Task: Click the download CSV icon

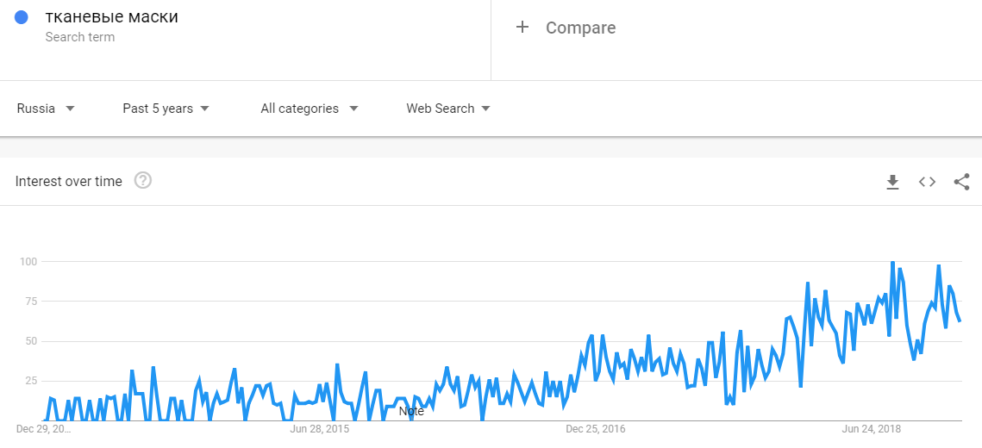Action: point(892,182)
